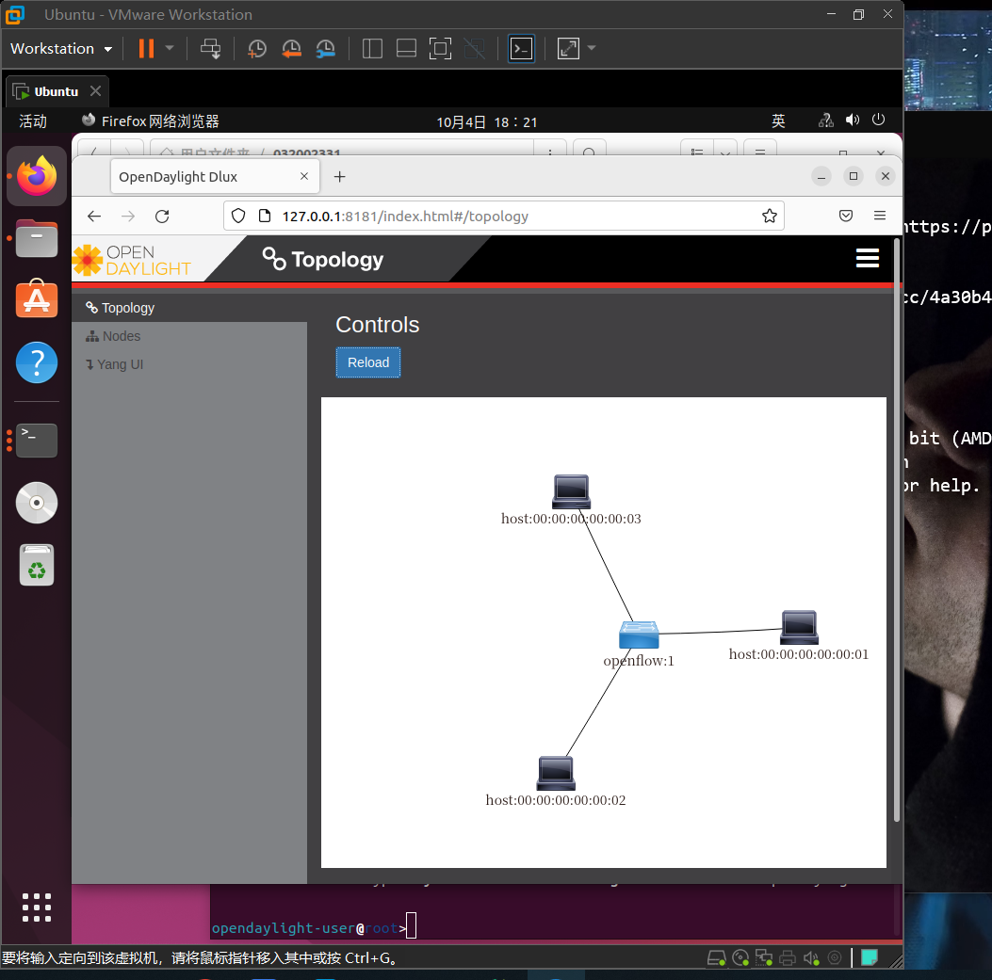Bookmark this page with star icon
This screenshot has height=980, width=992.
[770, 217]
